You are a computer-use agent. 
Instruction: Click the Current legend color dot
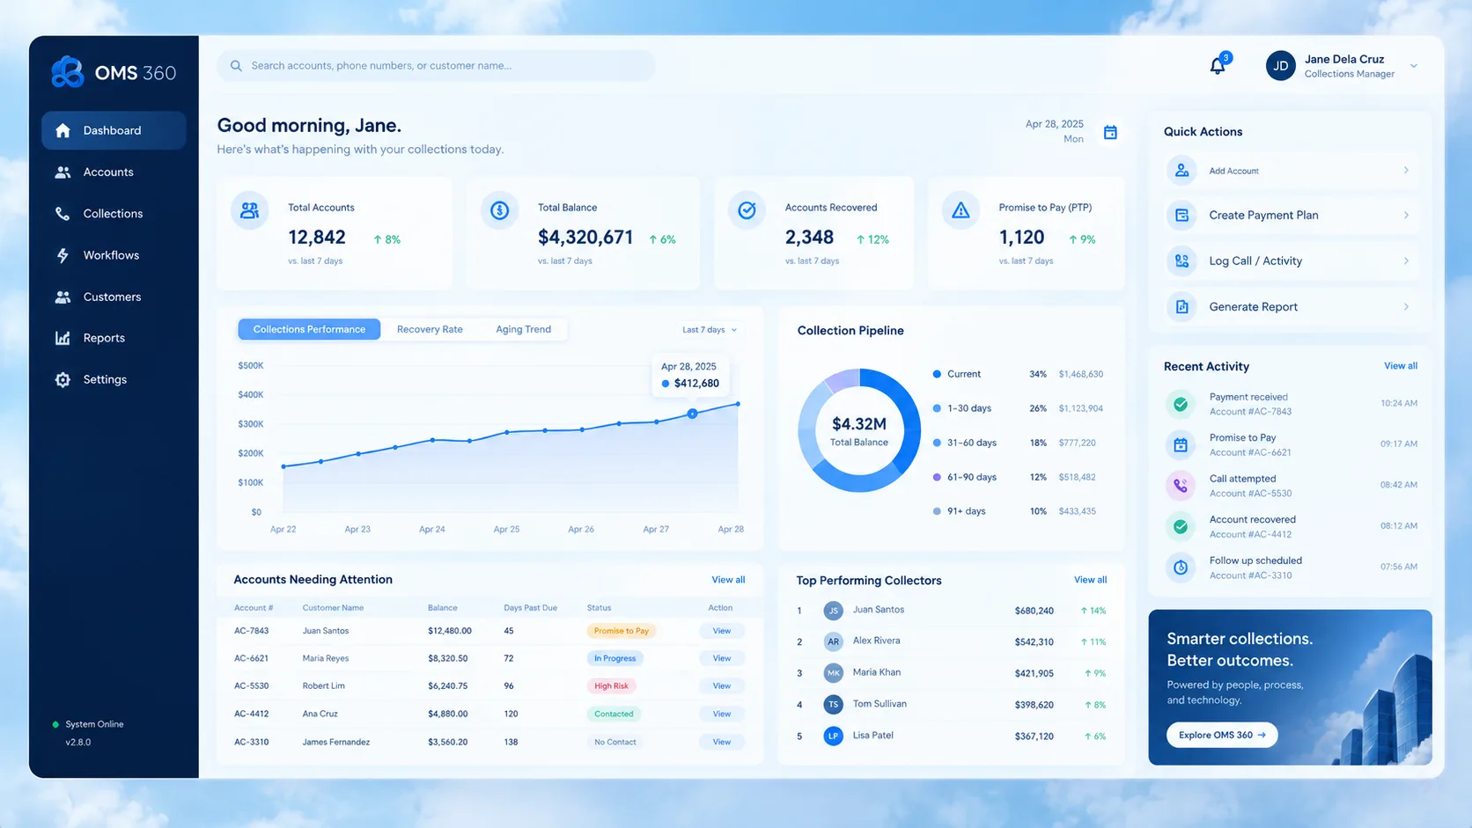pyautogui.click(x=937, y=374)
